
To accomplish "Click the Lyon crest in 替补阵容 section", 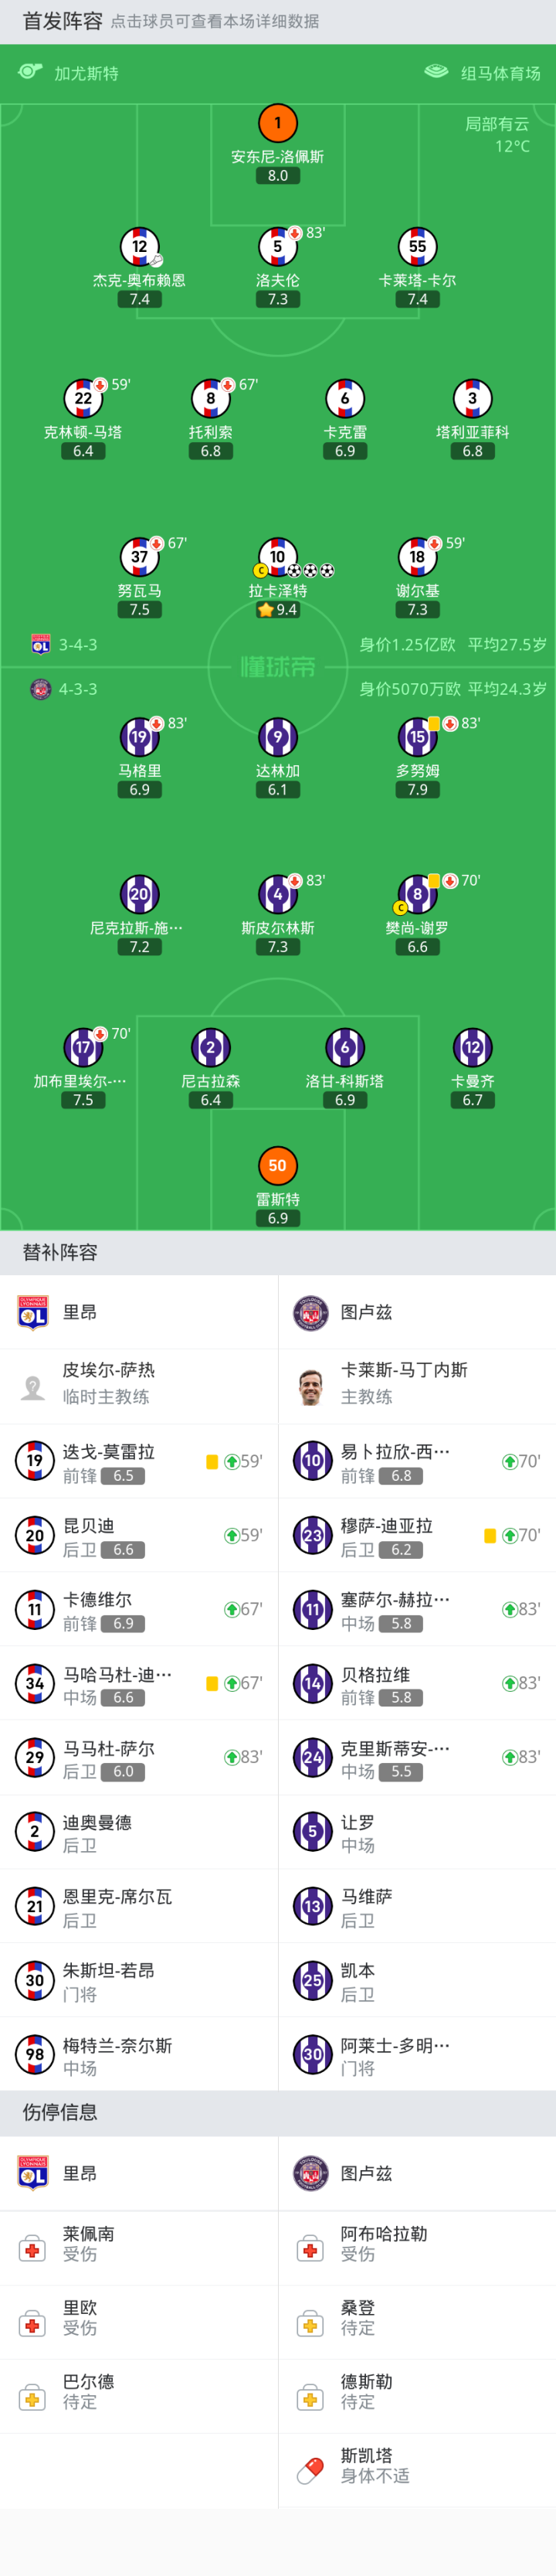I will pos(33,1312).
